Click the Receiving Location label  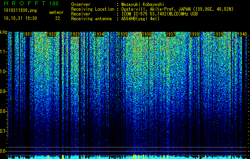(x=93, y=9)
